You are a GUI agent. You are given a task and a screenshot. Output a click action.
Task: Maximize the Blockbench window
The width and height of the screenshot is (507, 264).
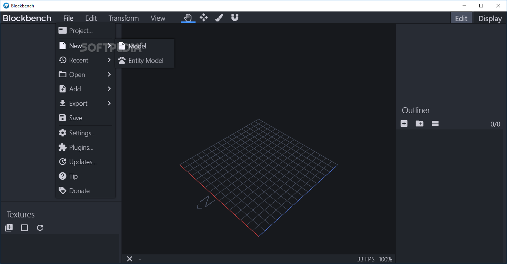point(481,6)
